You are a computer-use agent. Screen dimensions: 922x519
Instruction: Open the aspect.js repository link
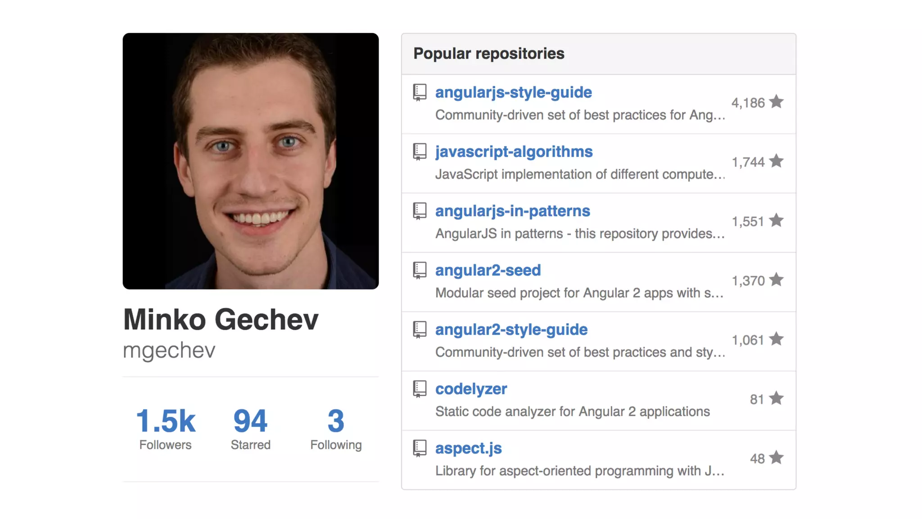tap(468, 448)
